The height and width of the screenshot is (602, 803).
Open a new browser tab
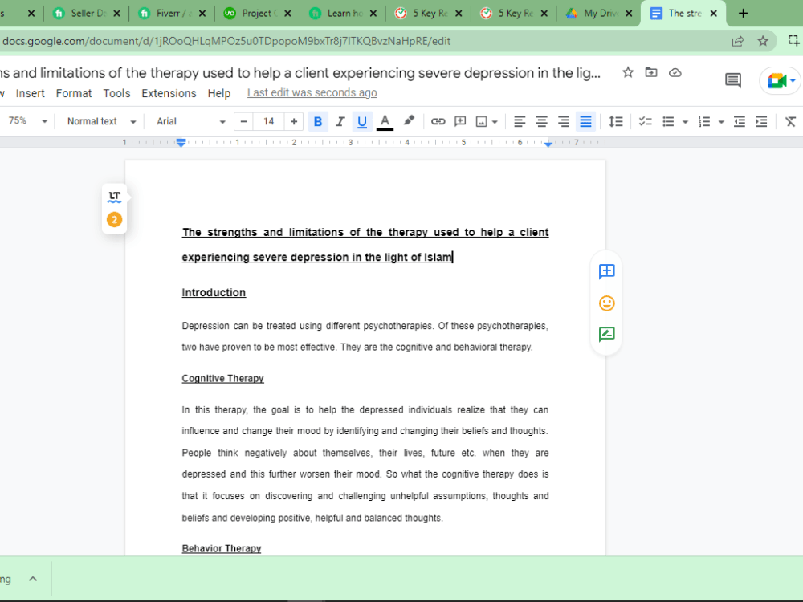tap(743, 14)
